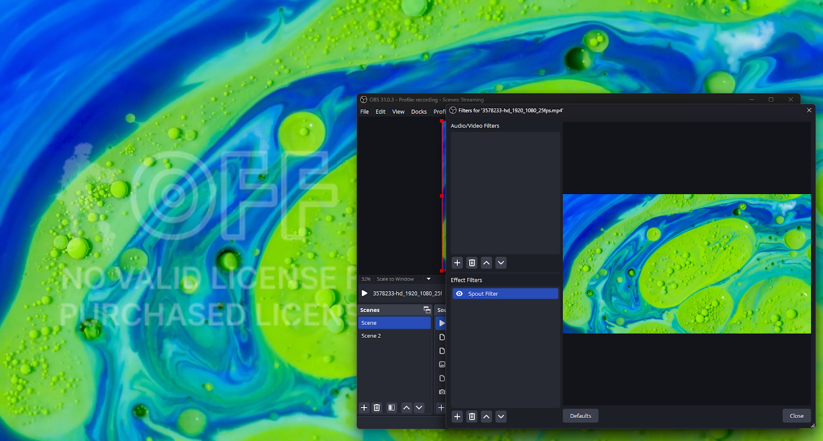Open the Docks menu
823x441 pixels.
click(x=419, y=111)
